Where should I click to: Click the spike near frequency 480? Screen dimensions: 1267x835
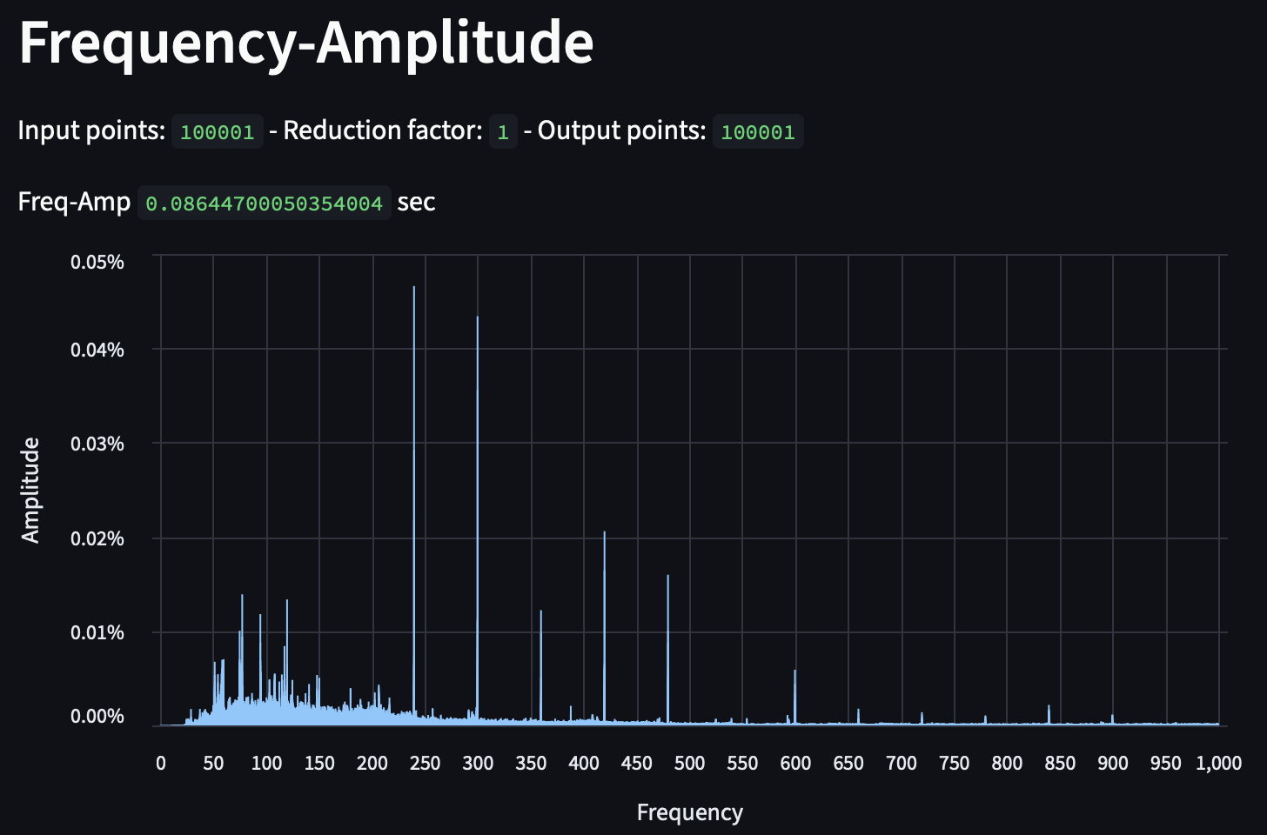667,583
